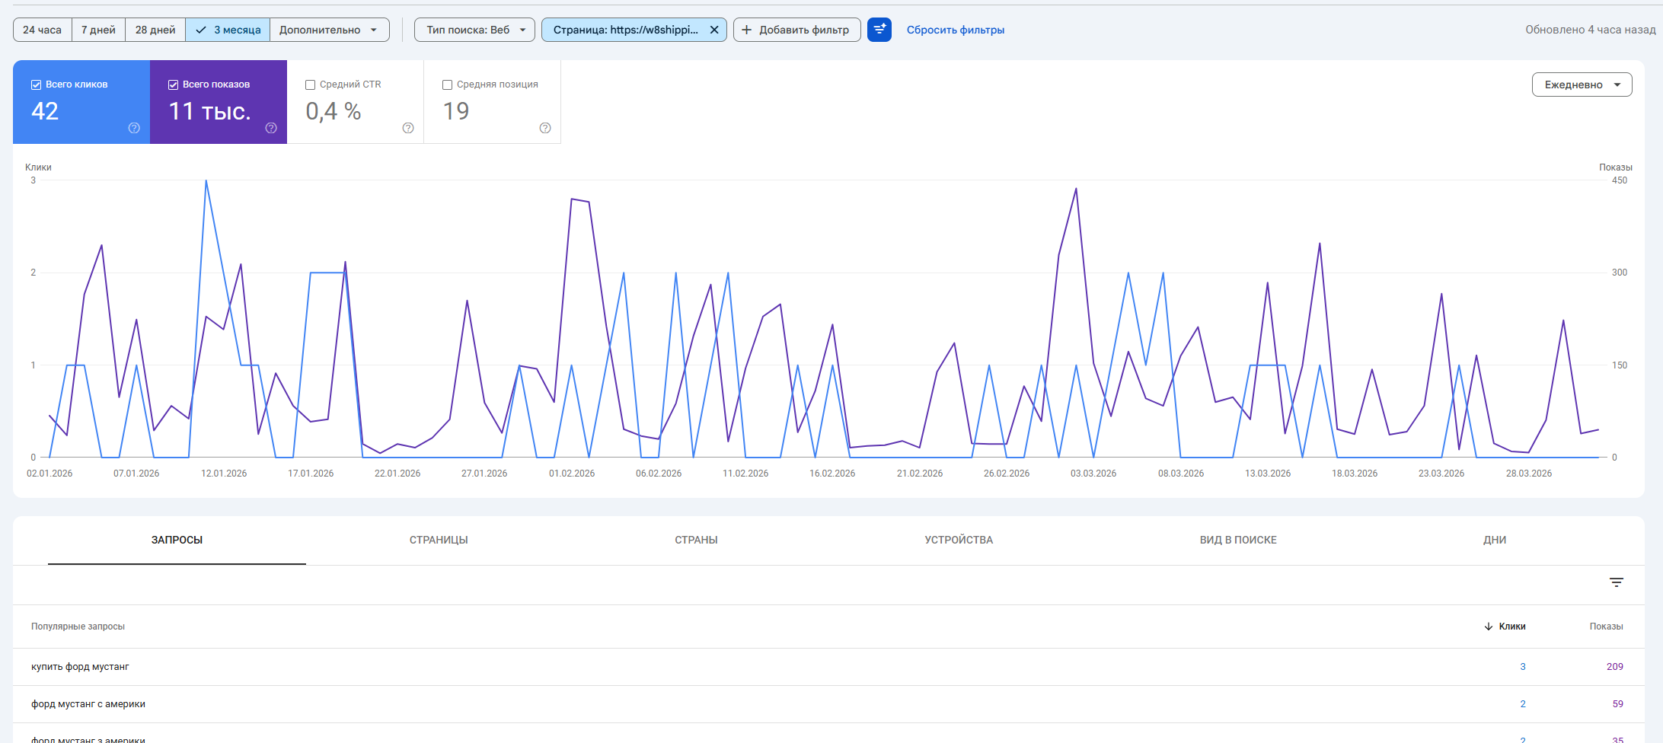Switch to the УСТРОЙСТВА tab

coord(958,540)
